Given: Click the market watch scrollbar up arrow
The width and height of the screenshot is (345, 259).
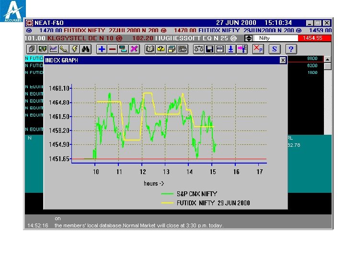Looking at the screenshot, I should 327,59.
